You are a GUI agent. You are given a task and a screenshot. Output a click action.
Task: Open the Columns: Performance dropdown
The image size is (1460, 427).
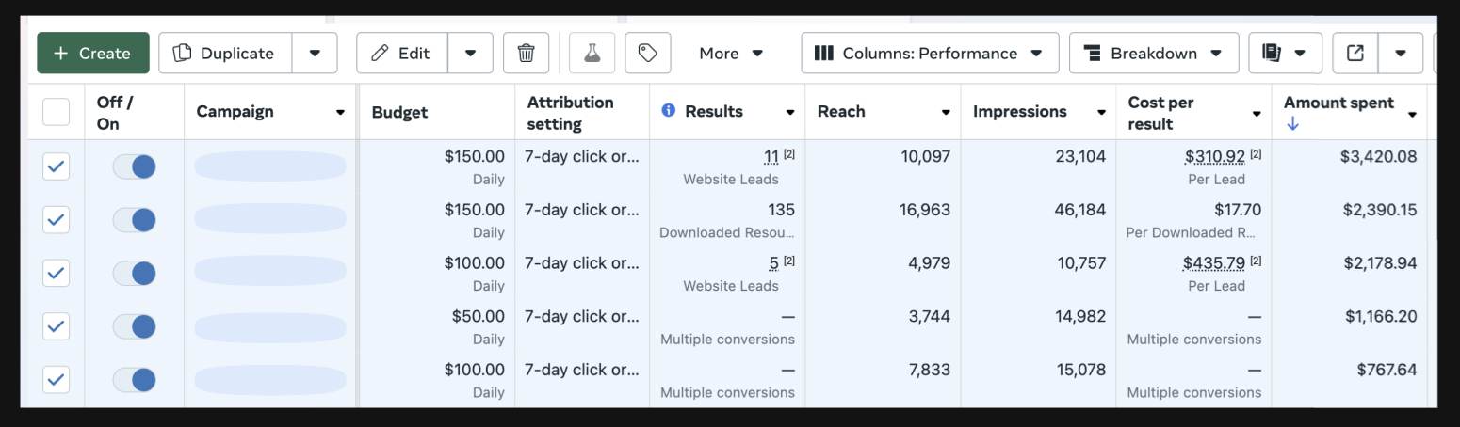(x=930, y=54)
